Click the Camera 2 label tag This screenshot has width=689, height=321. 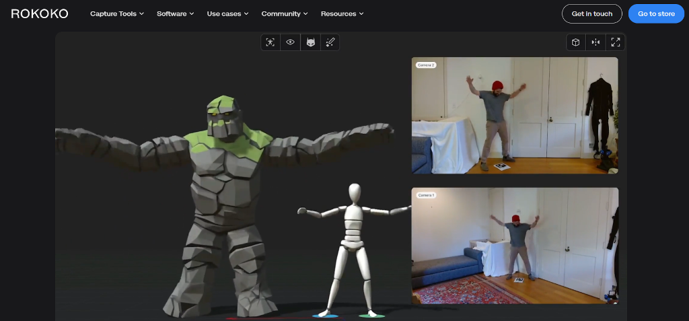click(426, 65)
